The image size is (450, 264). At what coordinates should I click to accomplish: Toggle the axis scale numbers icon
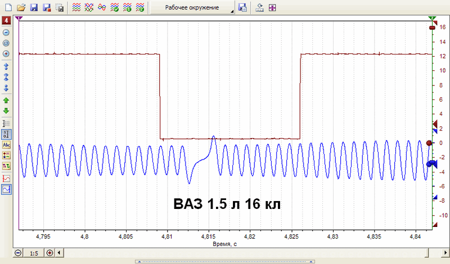pyautogui.click(x=6, y=134)
